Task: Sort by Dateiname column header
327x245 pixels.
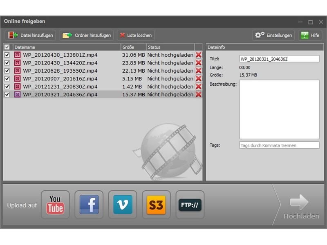Action: click(x=67, y=47)
